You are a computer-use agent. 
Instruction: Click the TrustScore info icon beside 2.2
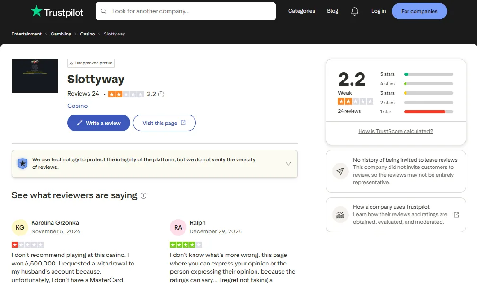click(161, 94)
